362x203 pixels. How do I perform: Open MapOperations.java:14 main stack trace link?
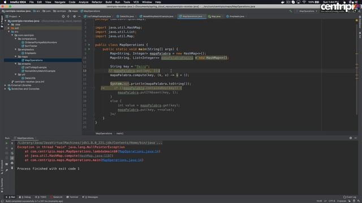click(x=122, y=160)
